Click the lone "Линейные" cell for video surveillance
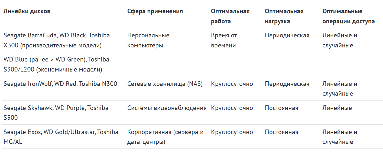Viewport: 383px width, 152px height. pyautogui.click(x=337, y=108)
